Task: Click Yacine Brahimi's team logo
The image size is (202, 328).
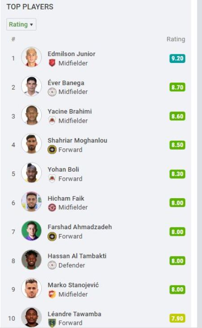Action: (52, 121)
